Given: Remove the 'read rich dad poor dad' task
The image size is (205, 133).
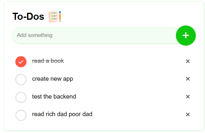Looking at the screenshot, I should coord(188,115).
